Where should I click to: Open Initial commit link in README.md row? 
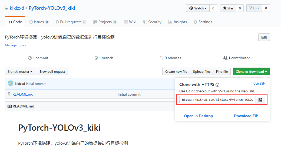pos(129,94)
